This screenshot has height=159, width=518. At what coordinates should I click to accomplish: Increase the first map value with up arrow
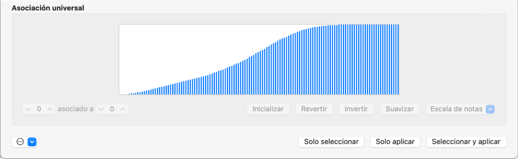coord(50,109)
